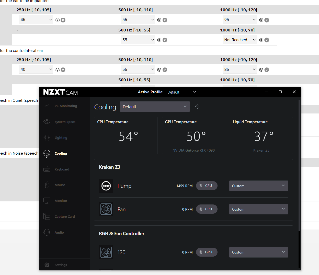
Task: Select the Keyboard icon in sidebar
Action: point(47,169)
